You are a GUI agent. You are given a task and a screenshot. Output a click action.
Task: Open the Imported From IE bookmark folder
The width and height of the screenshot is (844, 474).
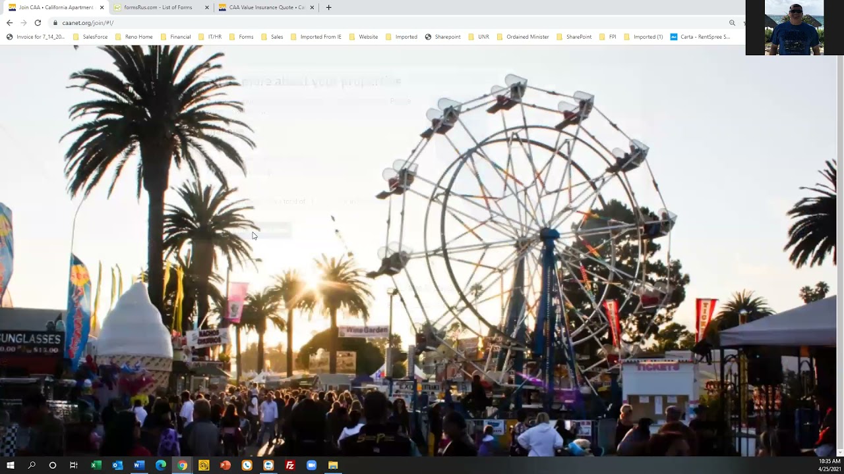(316, 37)
